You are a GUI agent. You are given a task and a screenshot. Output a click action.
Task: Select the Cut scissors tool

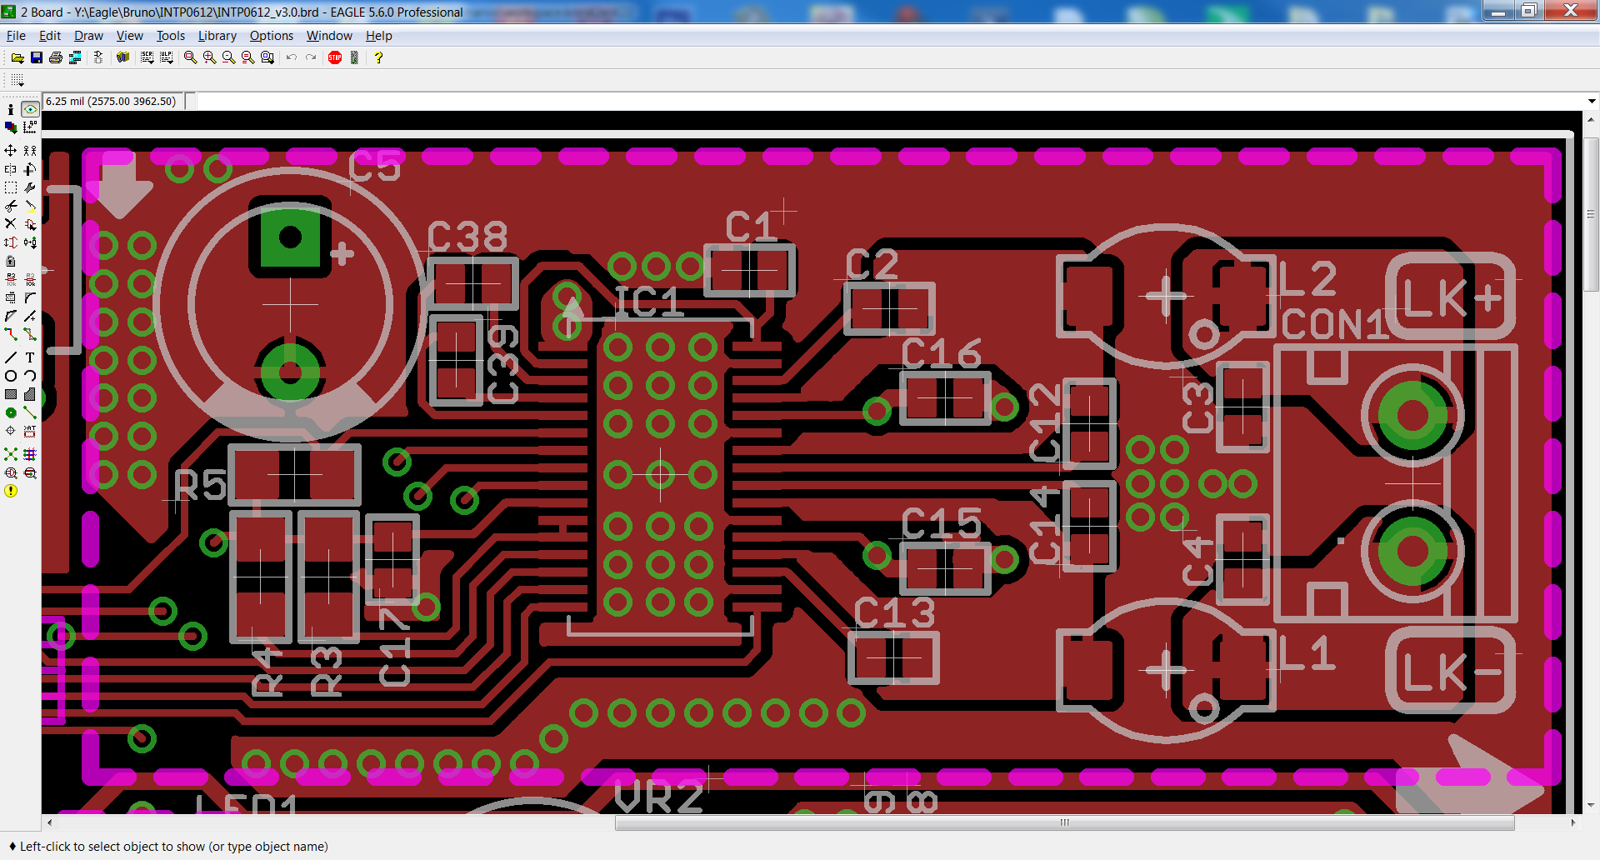pyautogui.click(x=11, y=206)
